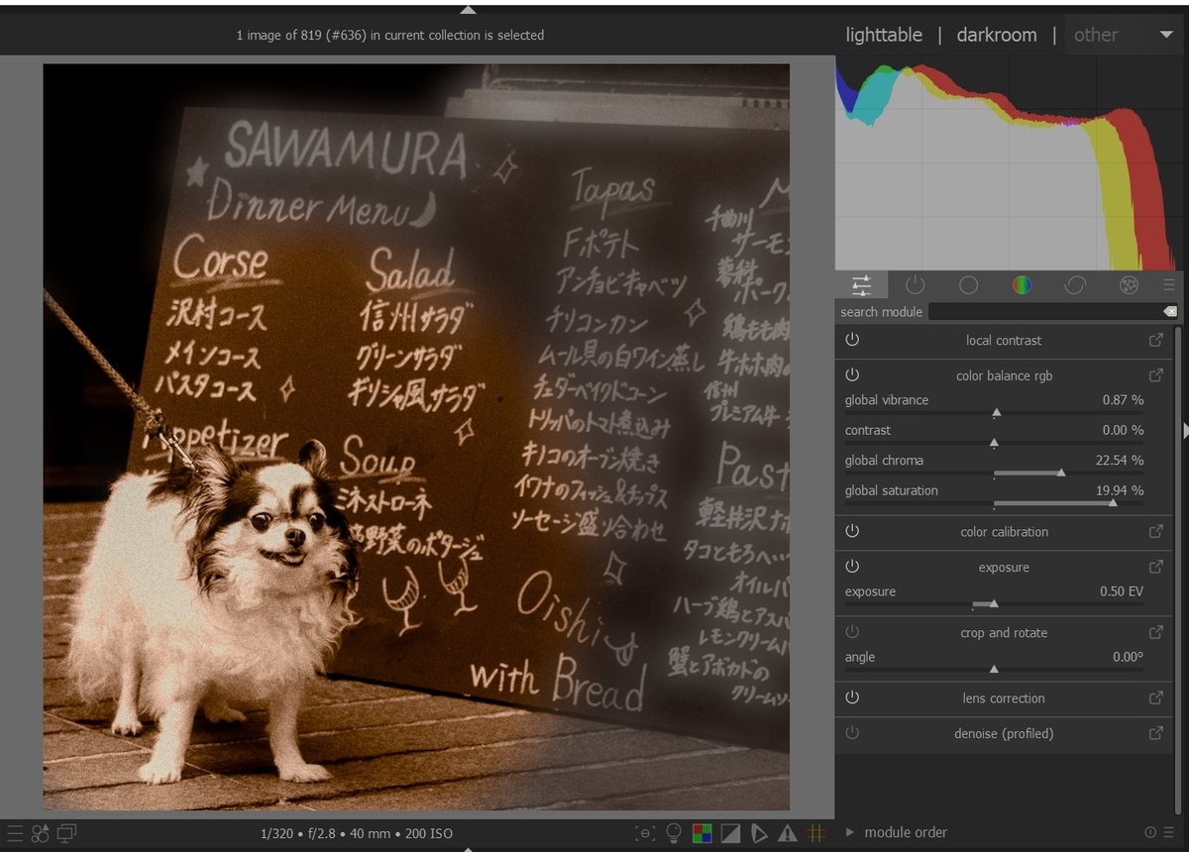Clear the search module field

tap(1169, 312)
